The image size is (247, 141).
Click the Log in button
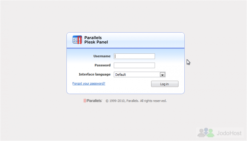coord(165,84)
